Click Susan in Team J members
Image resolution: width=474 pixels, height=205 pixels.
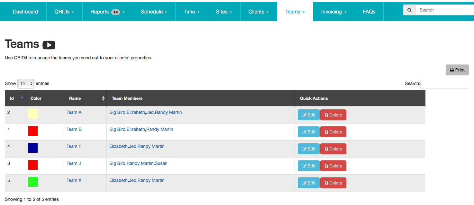[161, 163]
